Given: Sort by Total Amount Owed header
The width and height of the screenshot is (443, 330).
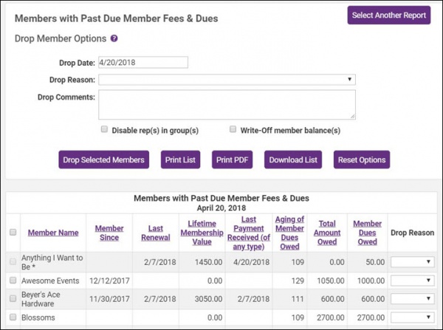Looking at the screenshot, I should tap(328, 233).
